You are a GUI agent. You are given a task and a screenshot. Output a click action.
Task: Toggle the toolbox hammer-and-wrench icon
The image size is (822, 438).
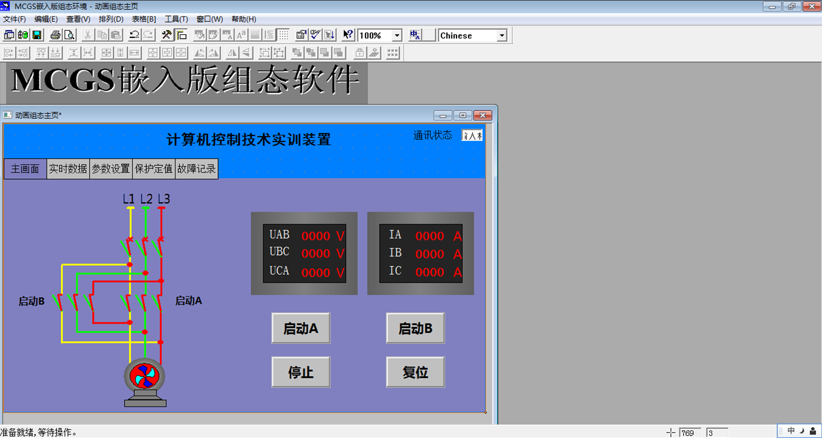coord(167,35)
